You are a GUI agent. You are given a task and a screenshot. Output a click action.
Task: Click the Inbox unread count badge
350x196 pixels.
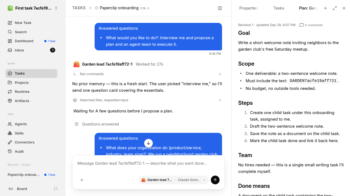click(x=53, y=50)
